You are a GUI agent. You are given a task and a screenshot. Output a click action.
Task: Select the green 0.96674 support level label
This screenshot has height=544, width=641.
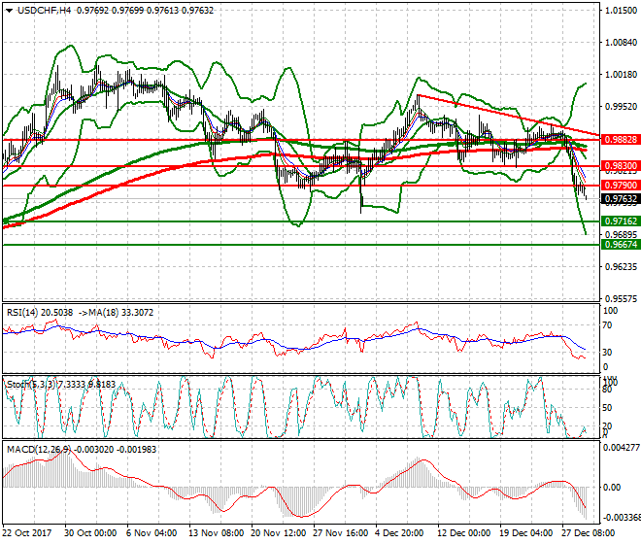(621, 245)
